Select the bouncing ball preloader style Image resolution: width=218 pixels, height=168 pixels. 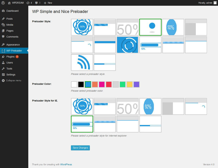pyautogui.click(x=150, y=27)
